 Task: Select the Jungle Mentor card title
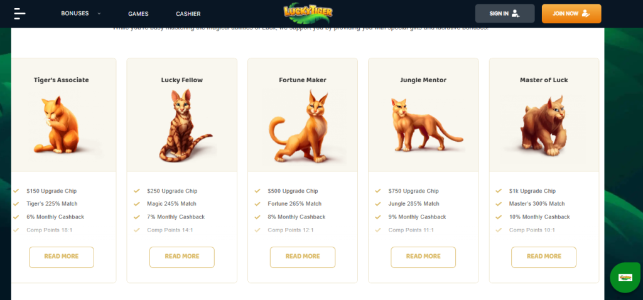point(423,80)
